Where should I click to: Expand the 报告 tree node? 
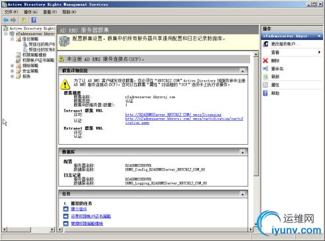click(12, 76)
